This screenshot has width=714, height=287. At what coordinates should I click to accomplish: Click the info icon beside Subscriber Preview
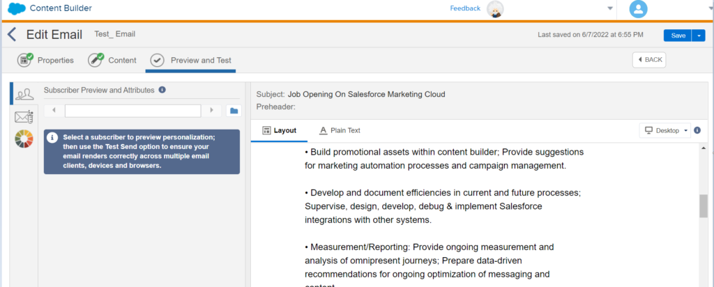click(x=162, y=90)
